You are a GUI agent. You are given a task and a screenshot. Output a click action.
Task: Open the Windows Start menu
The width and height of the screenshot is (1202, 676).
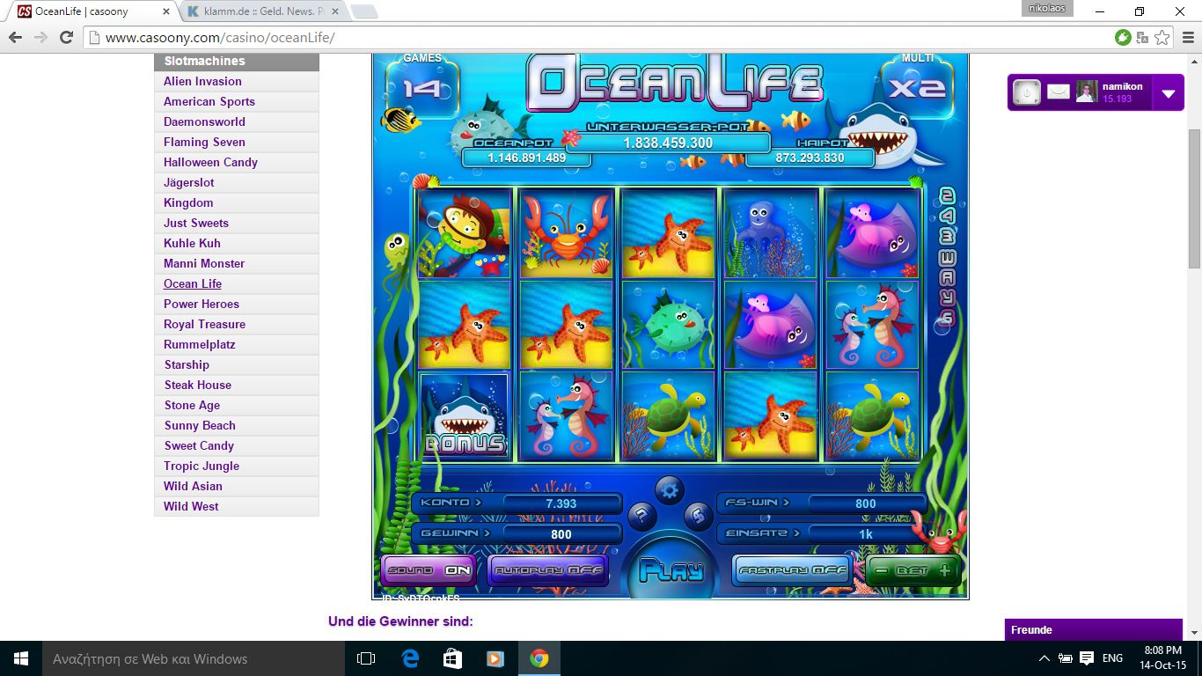21,658
